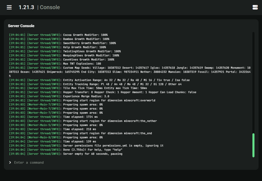This screenshot has width=262, height=181.
Task: Click the server status icon in header
Action: [255, 7]
